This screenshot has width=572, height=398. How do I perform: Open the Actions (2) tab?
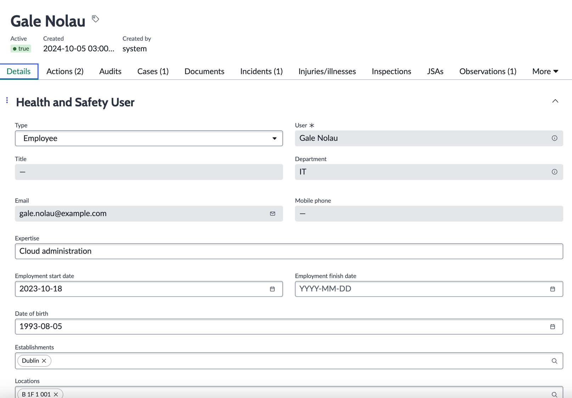click(65, 71)
